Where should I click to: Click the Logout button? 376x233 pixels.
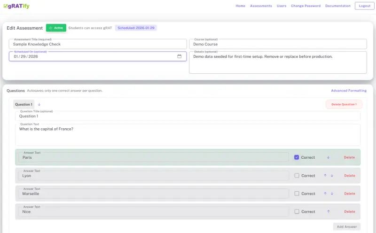point(365,6)
